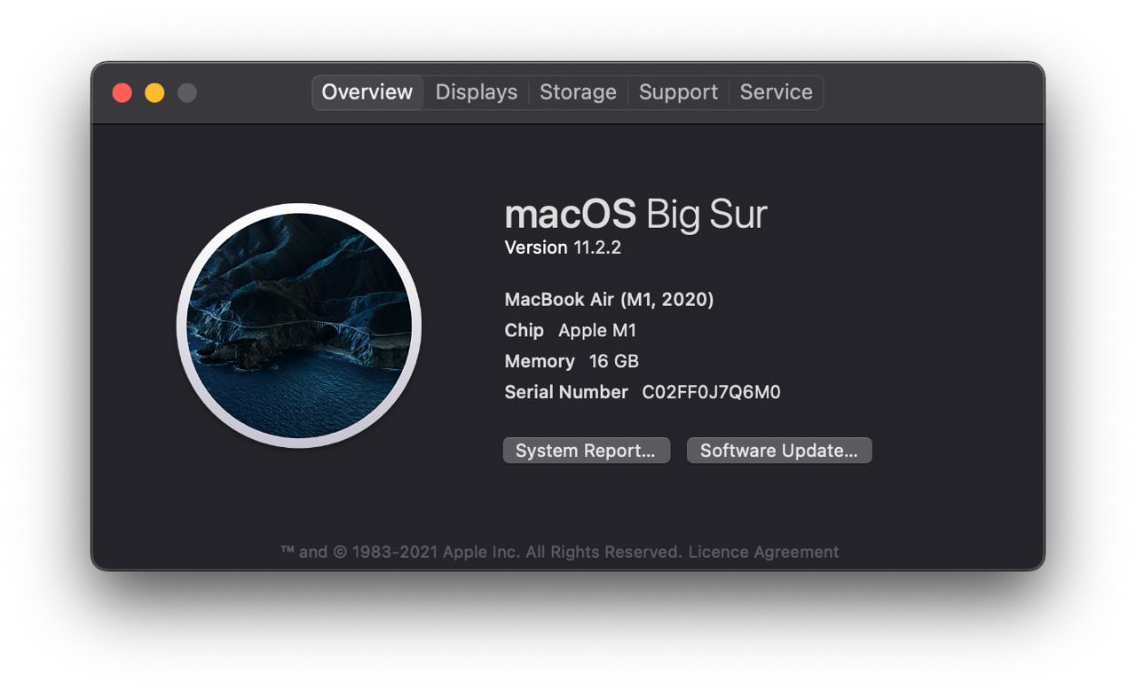Open the Displays tab
The height and width of the screenshot is (691, 1136).
(x=477, y=92)
